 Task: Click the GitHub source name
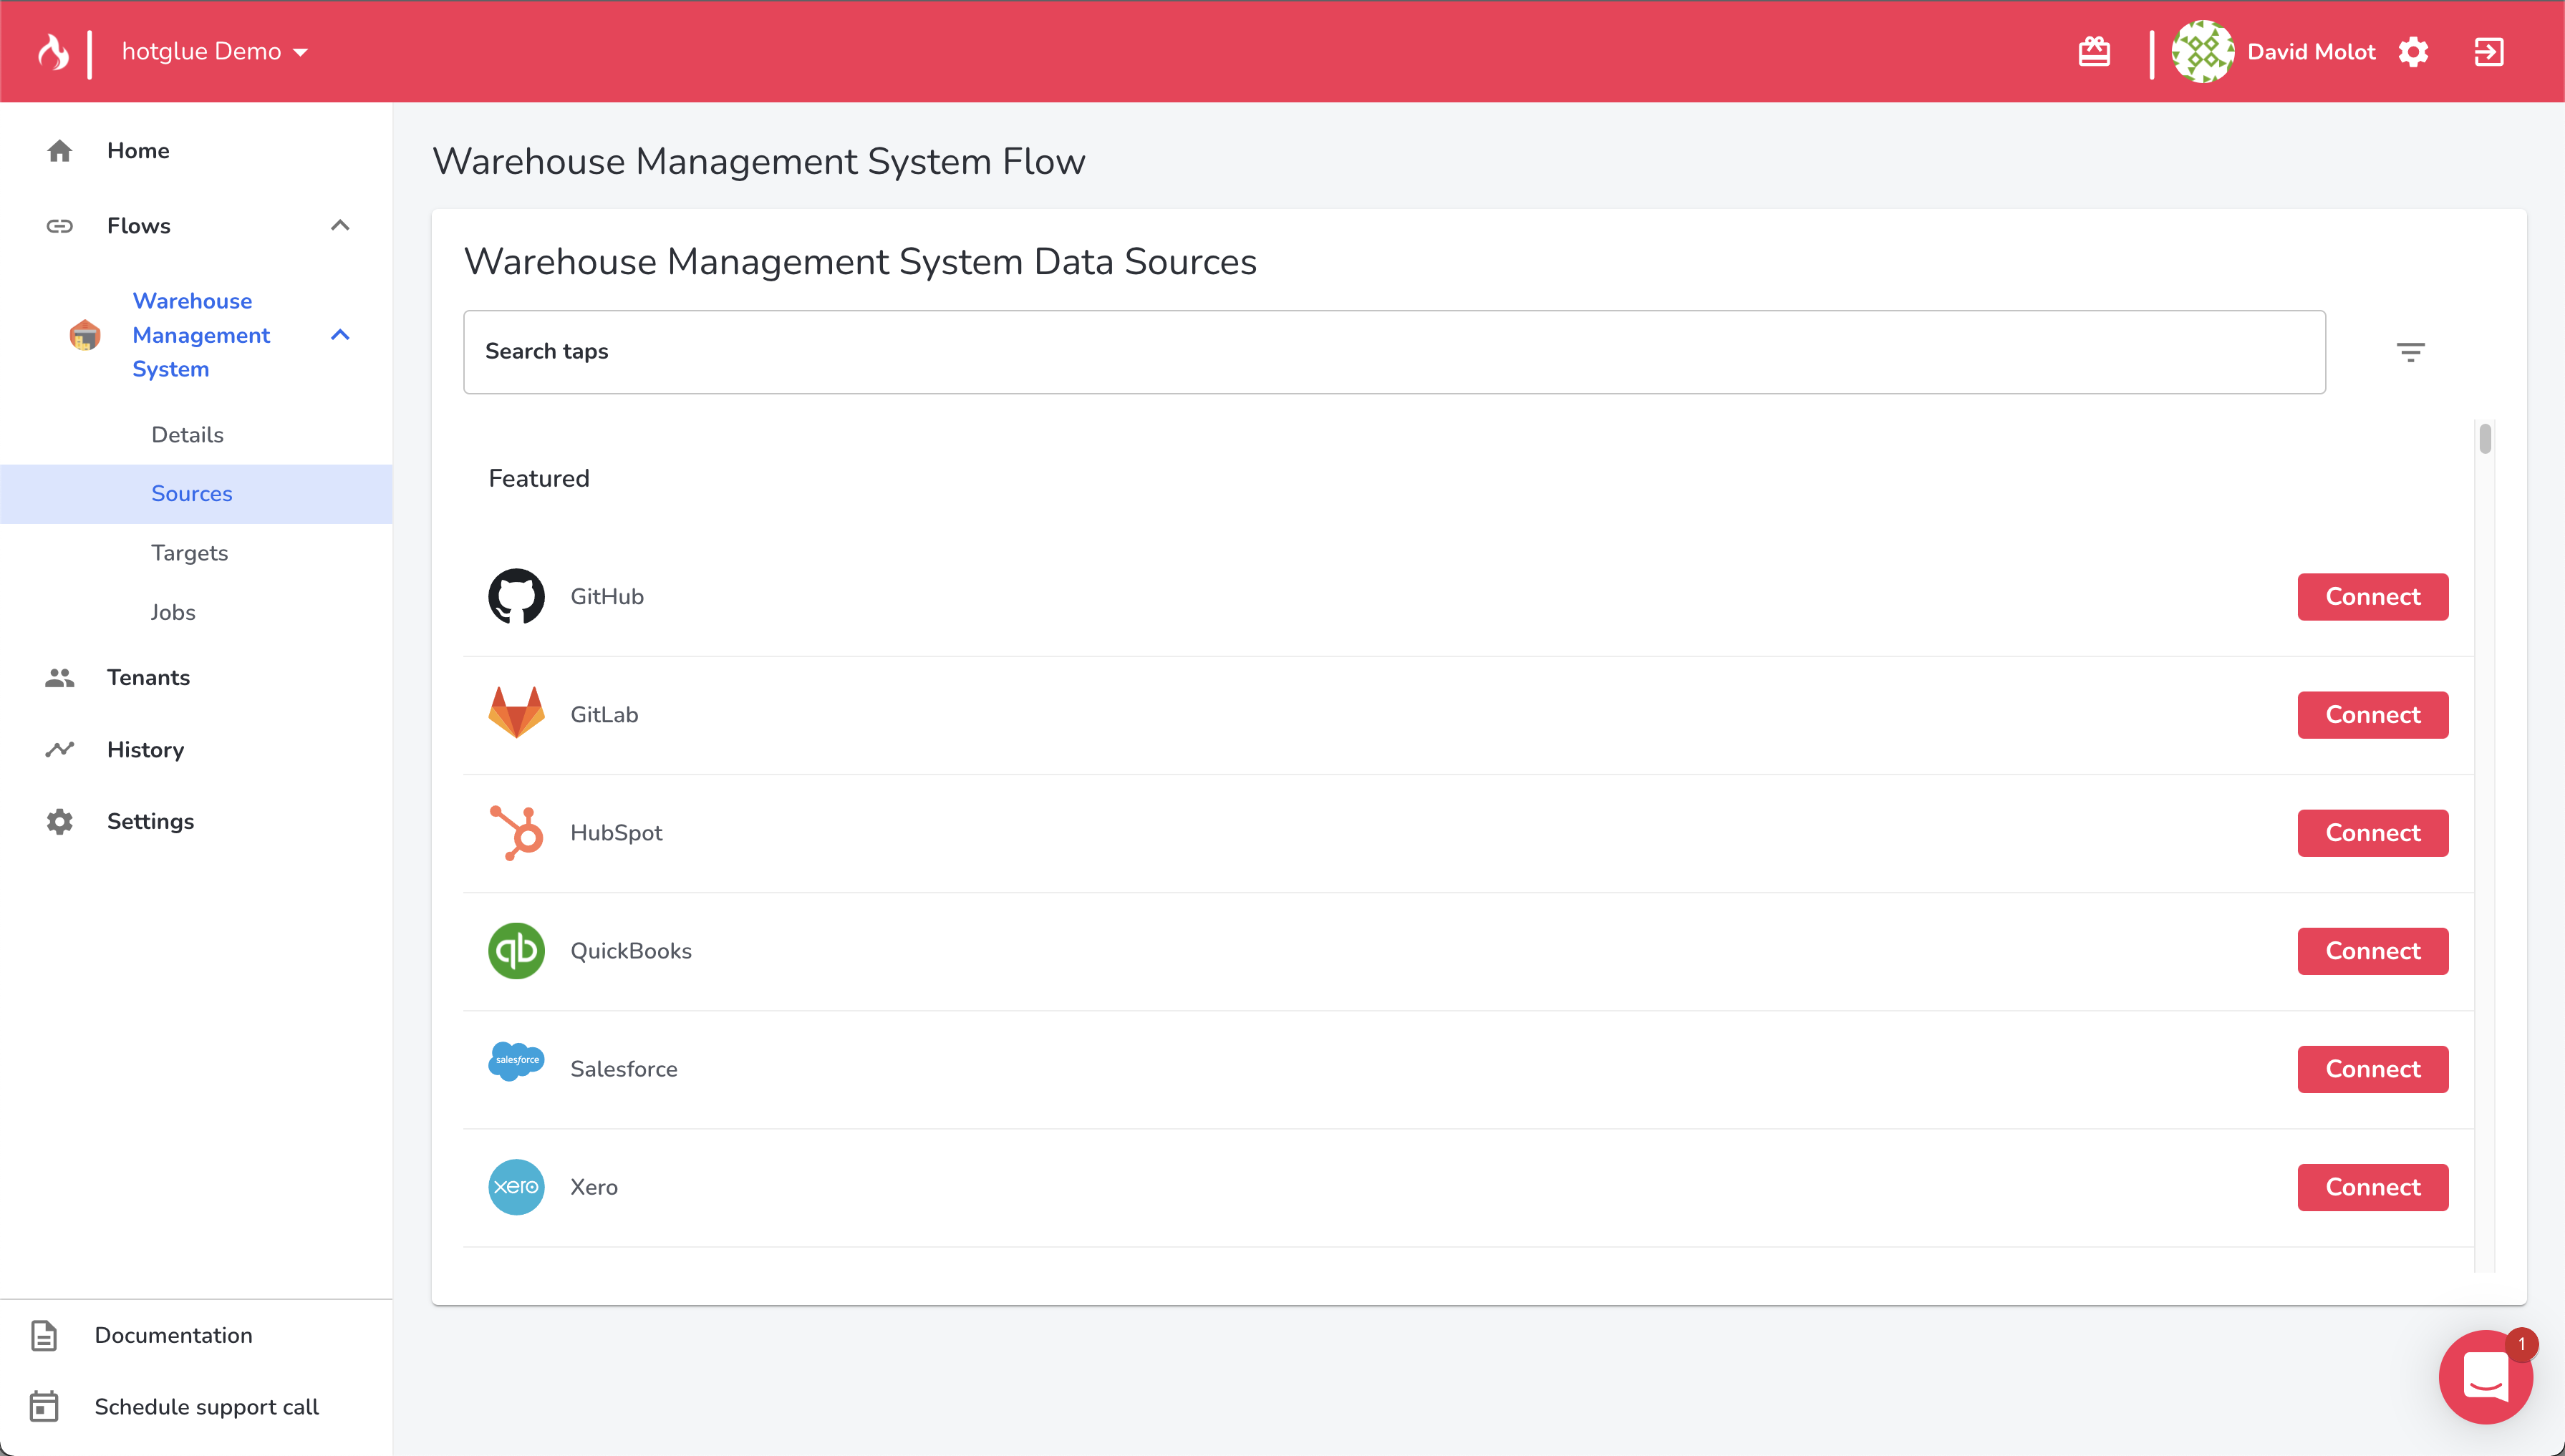tap(607, 597)
